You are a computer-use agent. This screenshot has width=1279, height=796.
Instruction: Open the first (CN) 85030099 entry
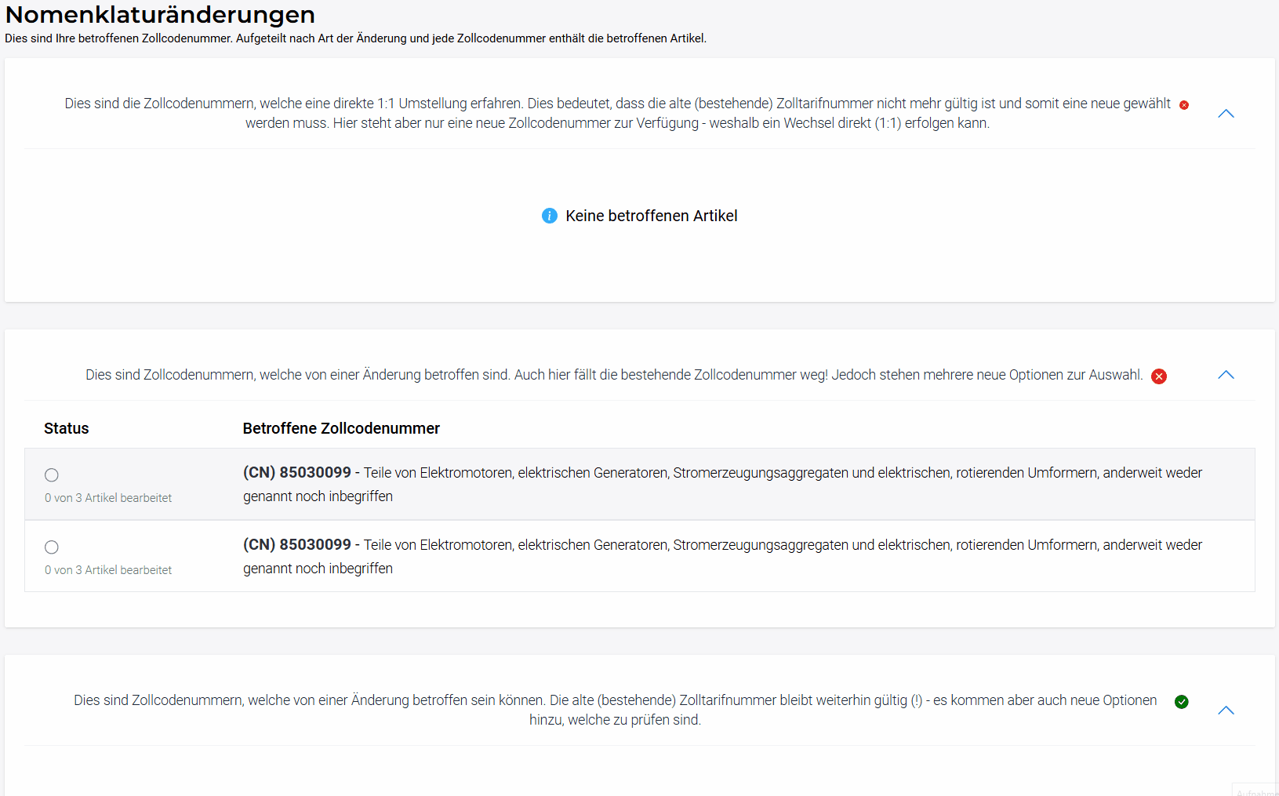(x=297, y=472)
